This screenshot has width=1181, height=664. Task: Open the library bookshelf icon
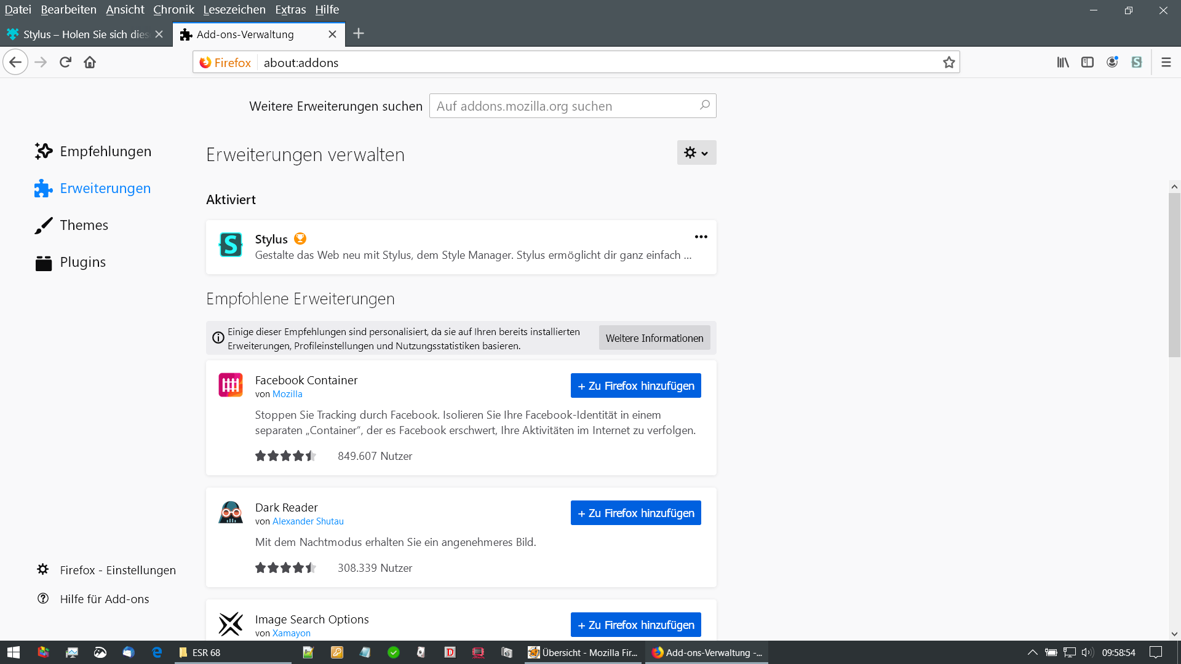pos(1062,62)
